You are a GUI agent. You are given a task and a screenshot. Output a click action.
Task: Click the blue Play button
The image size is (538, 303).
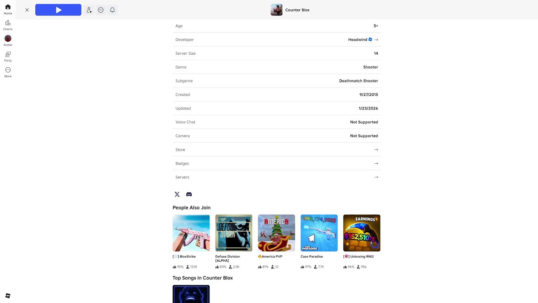pos(58,10)
